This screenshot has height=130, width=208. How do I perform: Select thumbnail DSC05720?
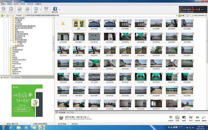(x=94, y=64)
